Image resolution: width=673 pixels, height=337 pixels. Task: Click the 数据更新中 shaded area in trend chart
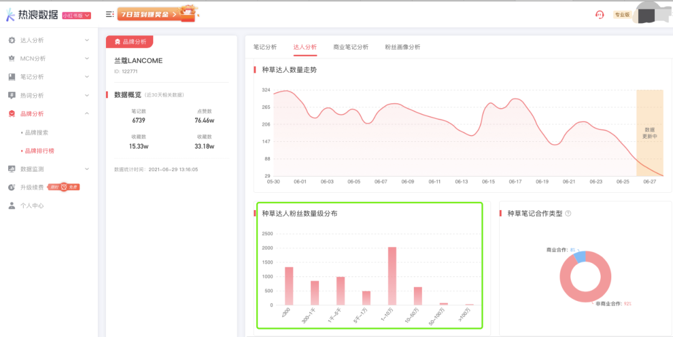tap(650, 132)
